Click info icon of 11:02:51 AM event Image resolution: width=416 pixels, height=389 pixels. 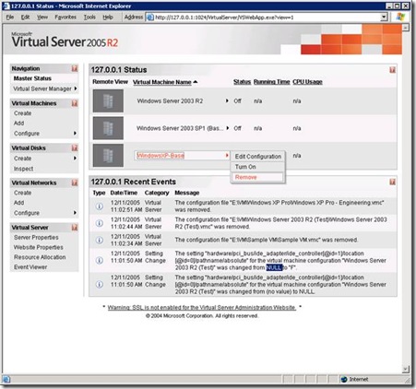point(99,206)
